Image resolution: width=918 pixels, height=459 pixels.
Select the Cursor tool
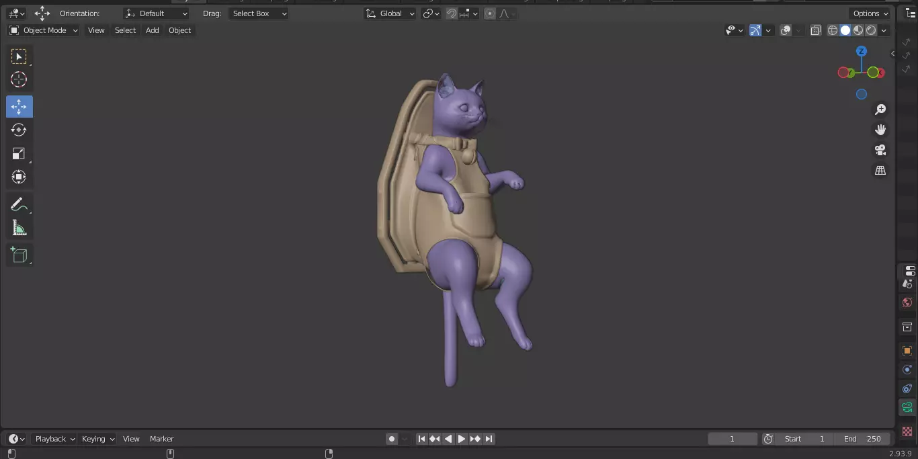tap(19, 79)
